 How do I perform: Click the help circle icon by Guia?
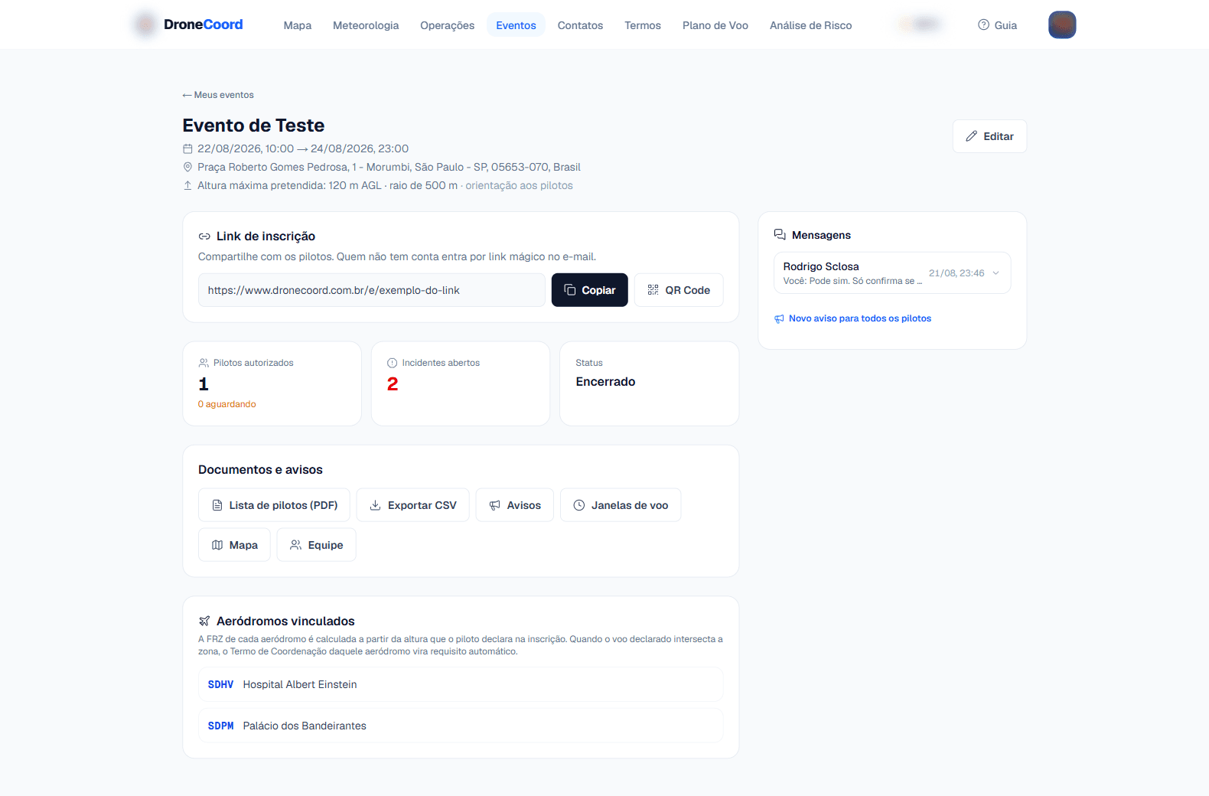[x=983, y=25]
